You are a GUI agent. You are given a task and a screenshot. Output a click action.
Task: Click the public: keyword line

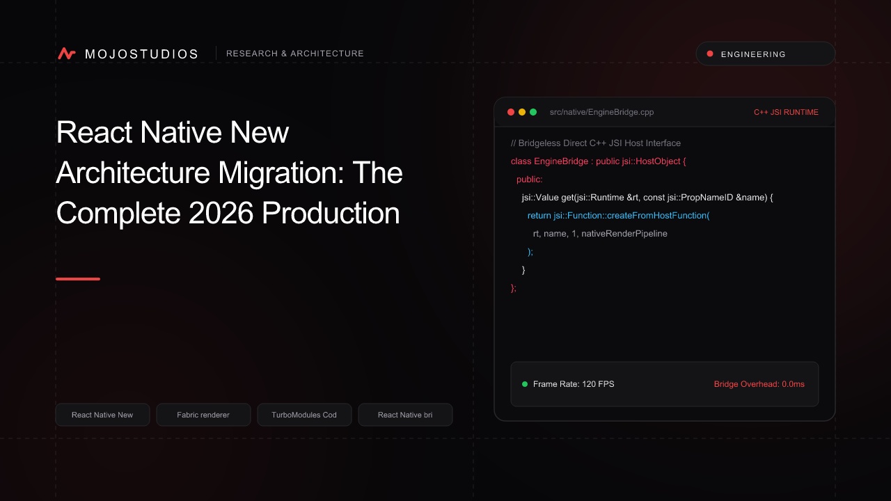[x=530, y=180]
